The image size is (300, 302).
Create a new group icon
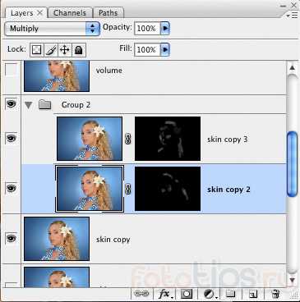pos(230,294)
